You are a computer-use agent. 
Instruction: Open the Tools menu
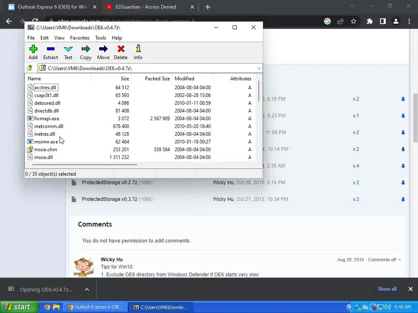(x=100, y=38)
